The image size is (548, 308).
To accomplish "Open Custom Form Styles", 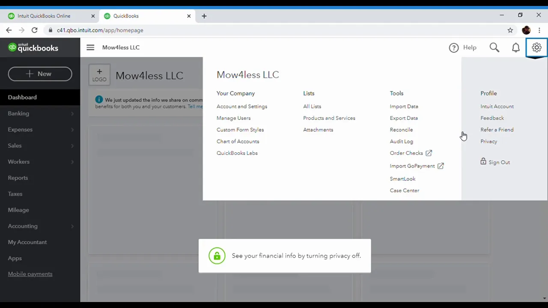I will click(240, 130).
